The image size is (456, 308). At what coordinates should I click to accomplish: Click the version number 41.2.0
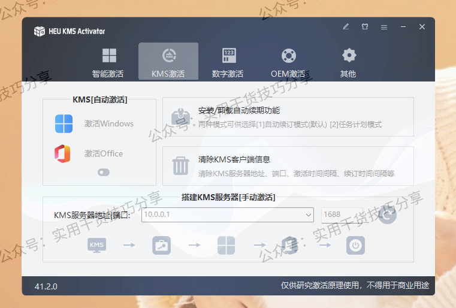[x=46, y=286]
